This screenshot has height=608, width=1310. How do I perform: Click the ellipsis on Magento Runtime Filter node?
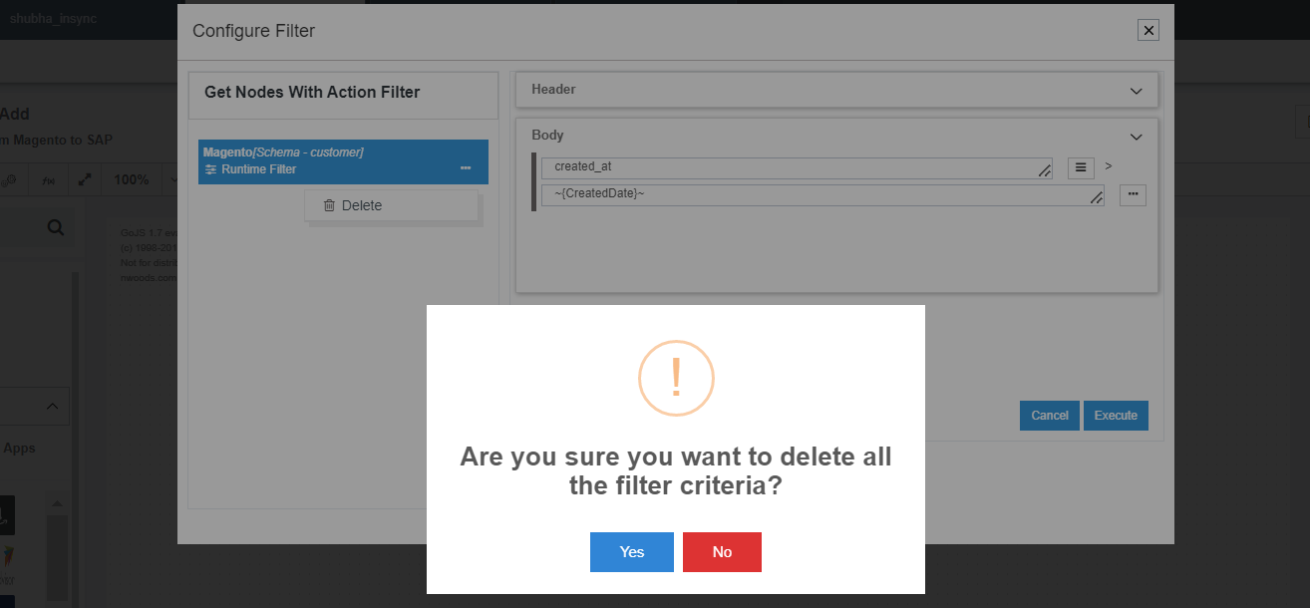466,167
